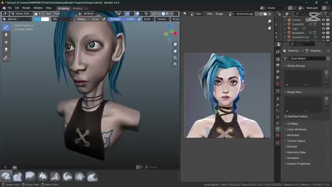Click the Quad Sphere mesh name field

[307, 58]
